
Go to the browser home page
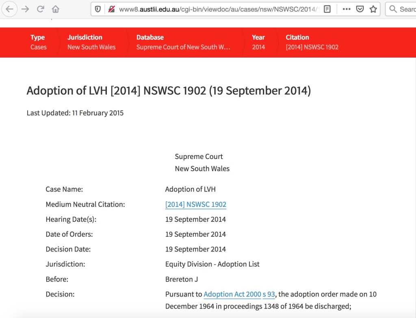(x=56, y=9)
